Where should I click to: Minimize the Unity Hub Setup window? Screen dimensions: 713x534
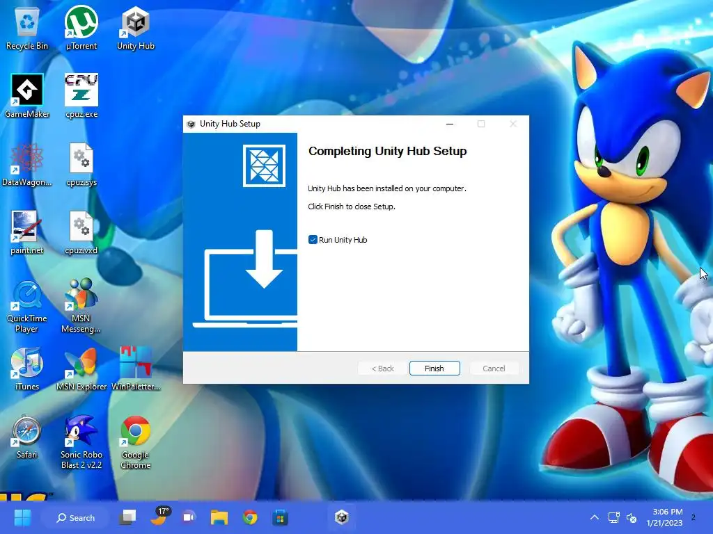pos(450,124)
